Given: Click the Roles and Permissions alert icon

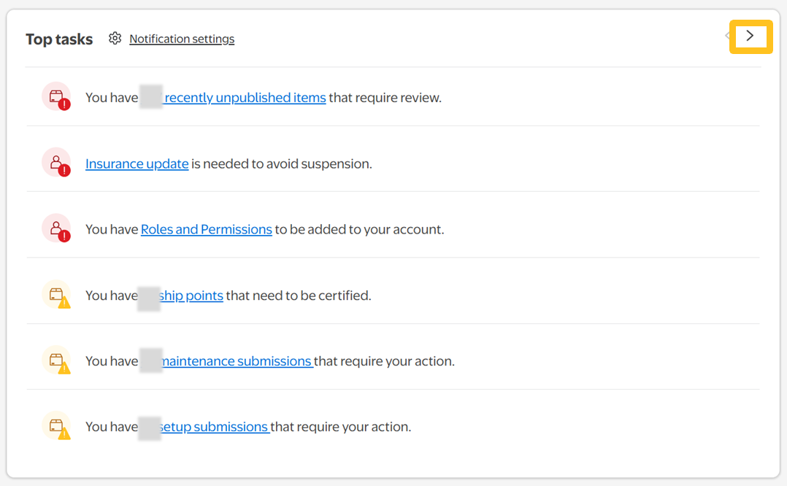Looking at the screenshot, I should point(56,228).
